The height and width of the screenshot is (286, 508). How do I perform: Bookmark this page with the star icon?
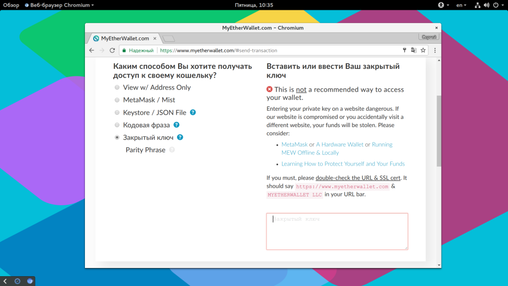coord(423,50)
